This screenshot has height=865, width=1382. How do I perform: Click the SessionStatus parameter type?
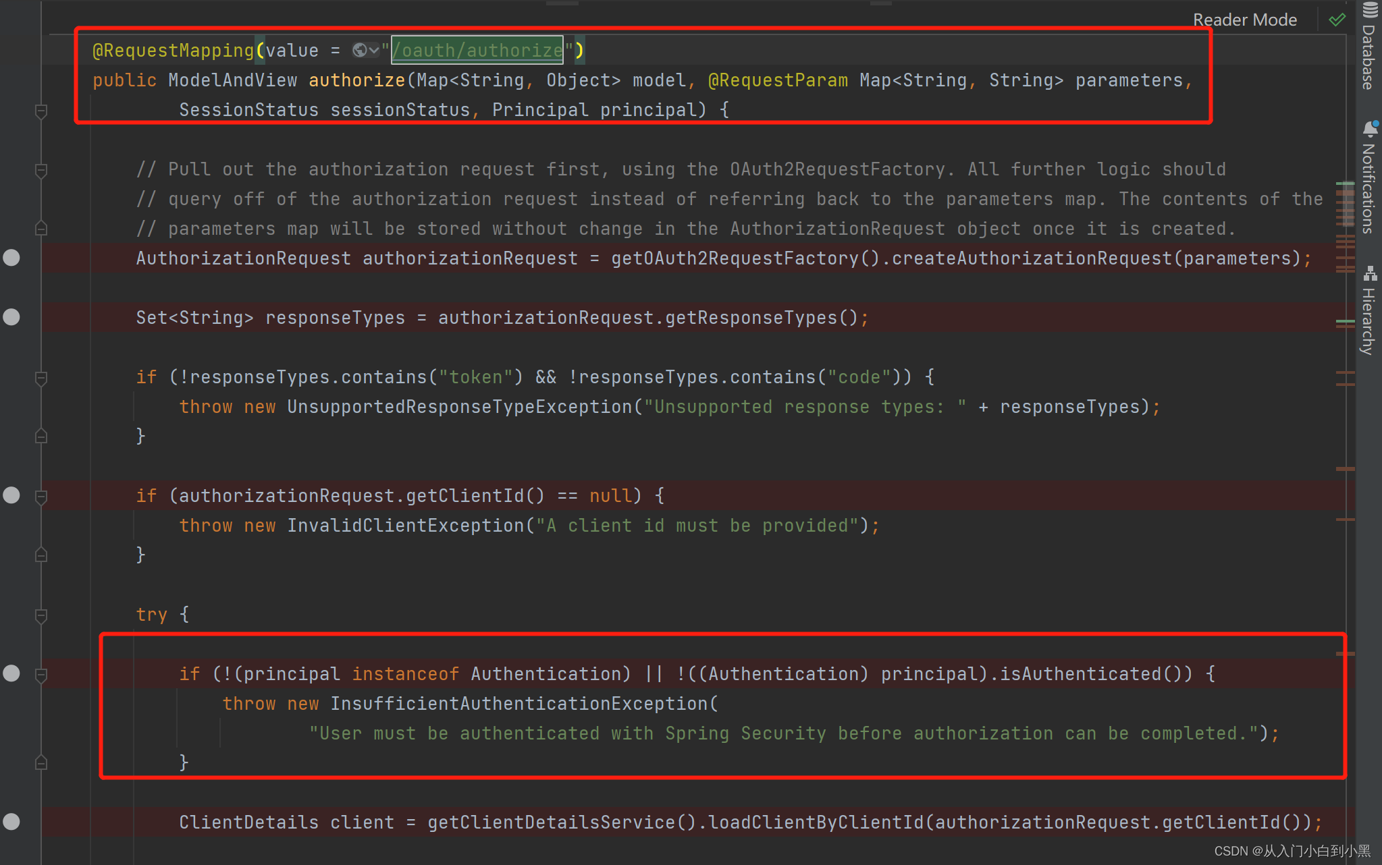pos(249,110)
